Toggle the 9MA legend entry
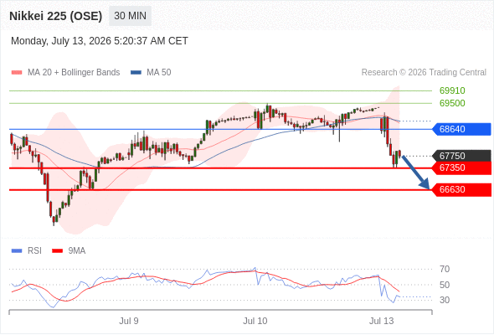 pyautogui.click(x=69, y=251)
